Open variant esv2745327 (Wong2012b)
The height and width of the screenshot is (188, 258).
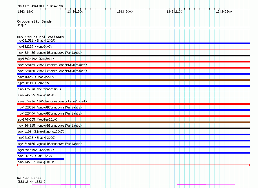[x=37, y=162]
